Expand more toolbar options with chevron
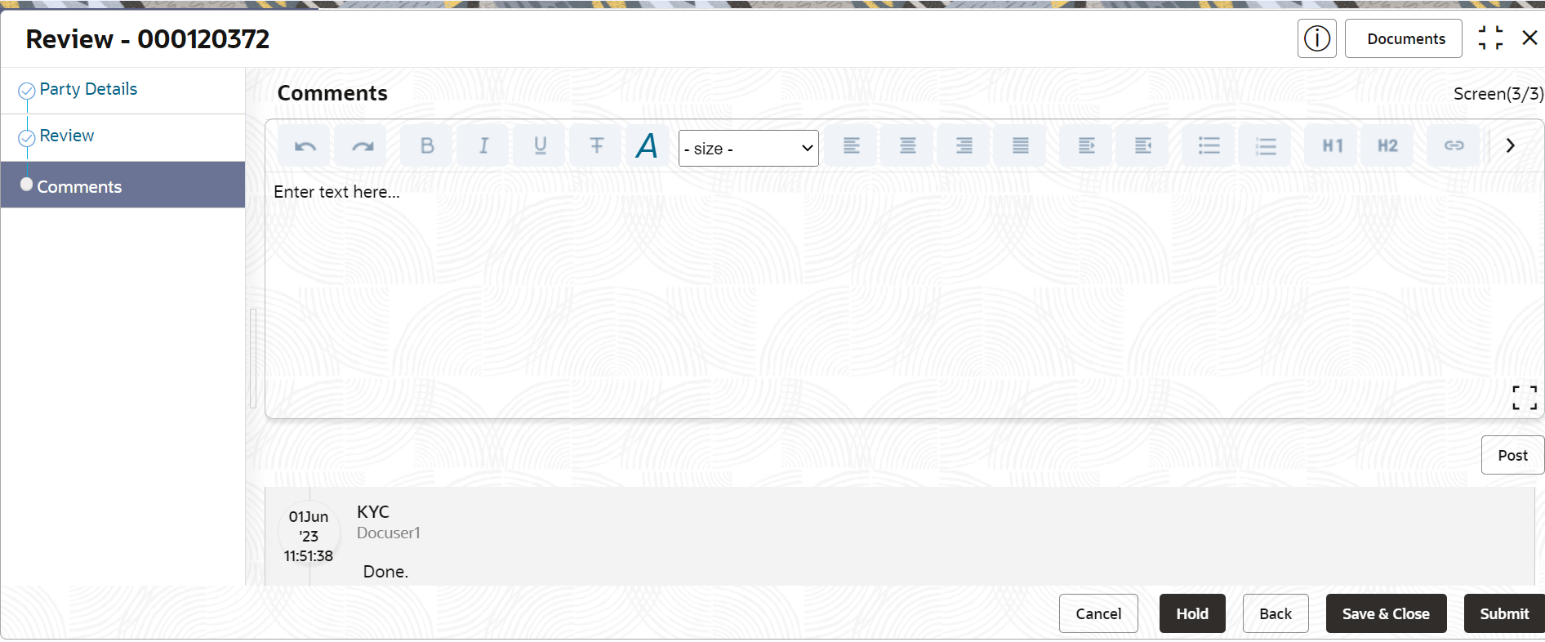 [1511, 145]
